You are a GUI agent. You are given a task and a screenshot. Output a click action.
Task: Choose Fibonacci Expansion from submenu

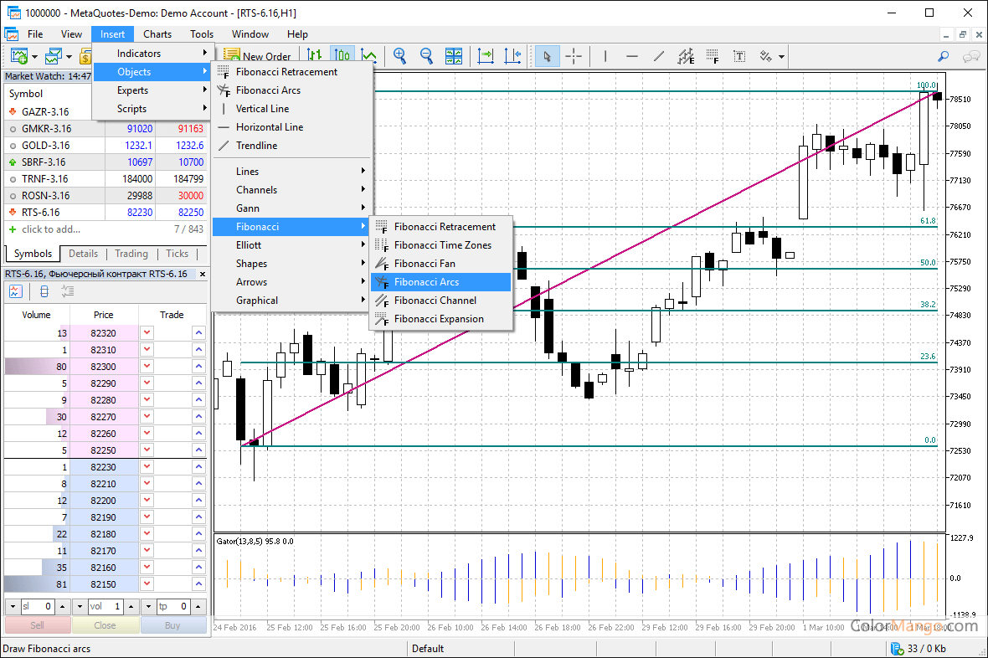[x=439, y=319]
